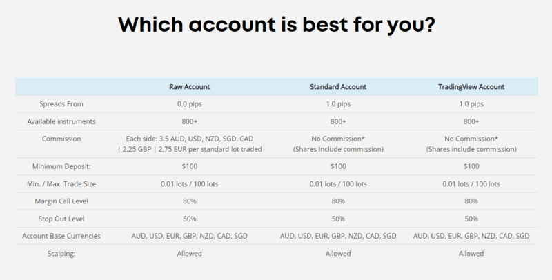Click '50%' under TradingView Account

471,219
